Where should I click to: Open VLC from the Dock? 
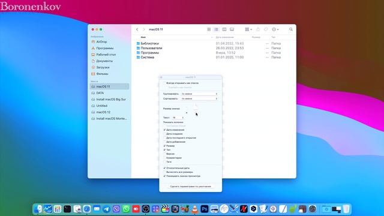click(x=194, y=209)
